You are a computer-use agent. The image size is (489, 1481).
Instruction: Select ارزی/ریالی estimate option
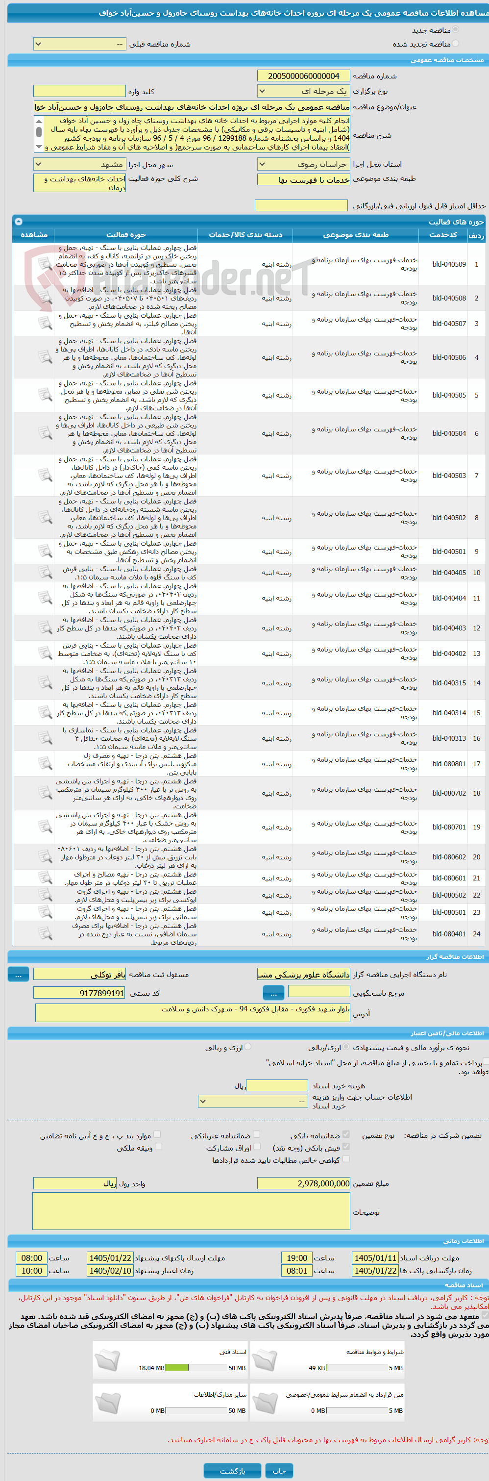click(346, 1047)
